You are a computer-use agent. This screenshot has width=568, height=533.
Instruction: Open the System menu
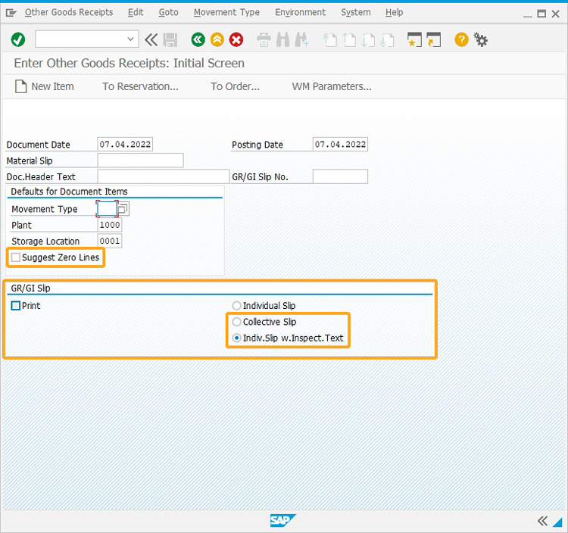coord(356,12)
